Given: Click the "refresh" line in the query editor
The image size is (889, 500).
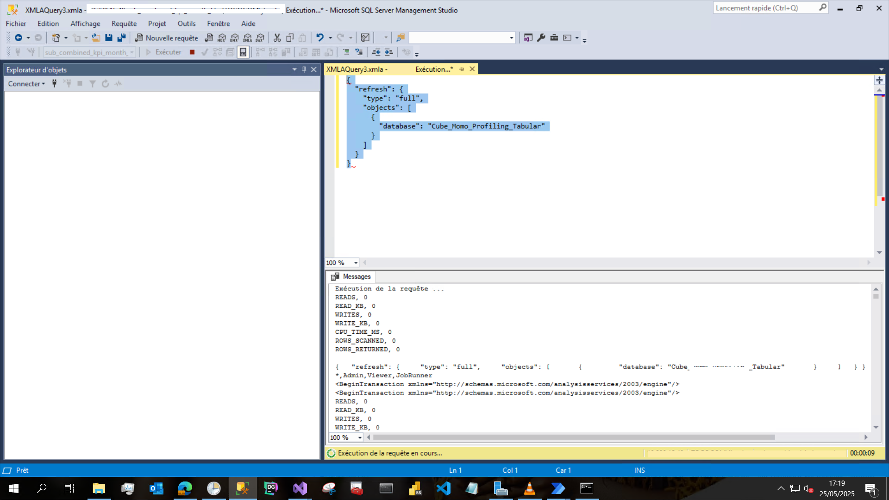Looking at the screenshot, I should pos(380,89).
